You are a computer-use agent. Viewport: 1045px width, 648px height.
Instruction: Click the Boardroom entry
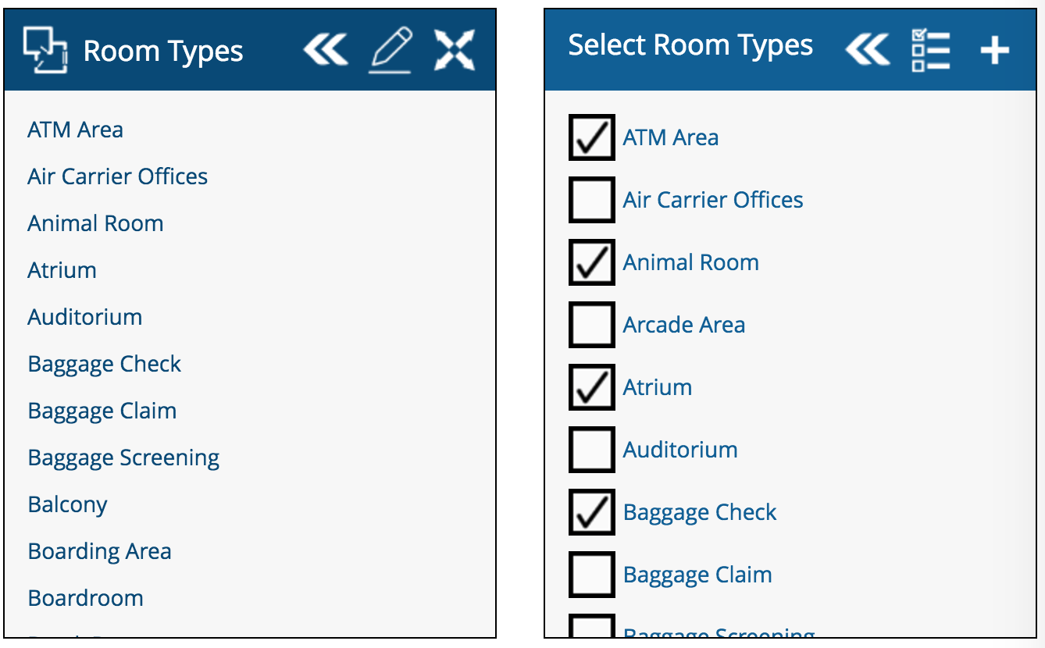coord(85,598)
